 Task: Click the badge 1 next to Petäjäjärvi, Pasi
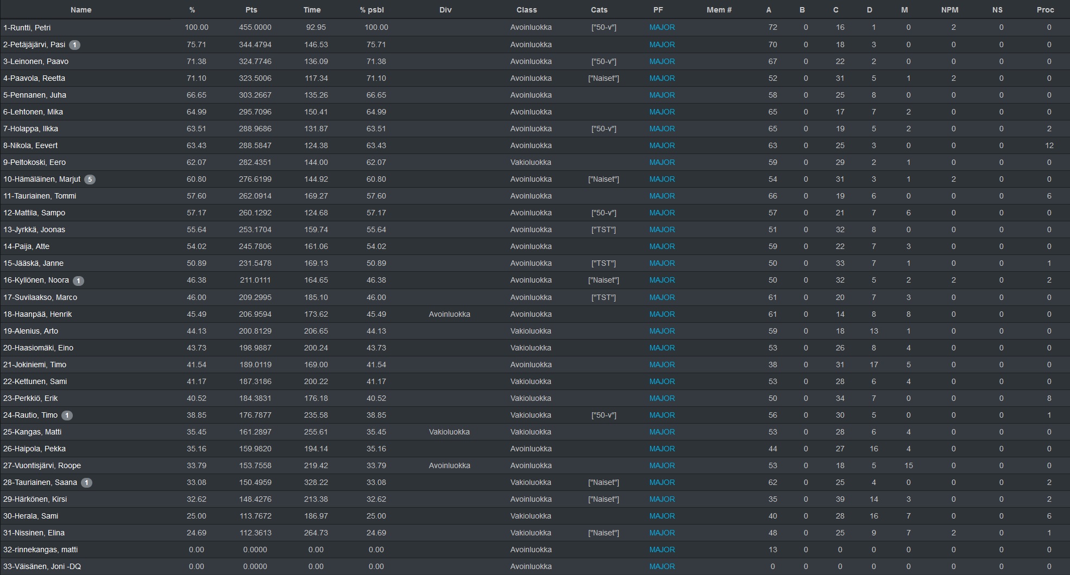(75, 45)
